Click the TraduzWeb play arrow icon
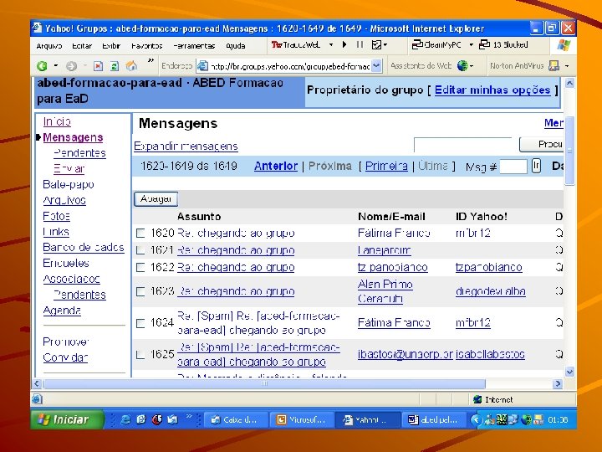Viewport: 602px width, 452px height. 344,44
